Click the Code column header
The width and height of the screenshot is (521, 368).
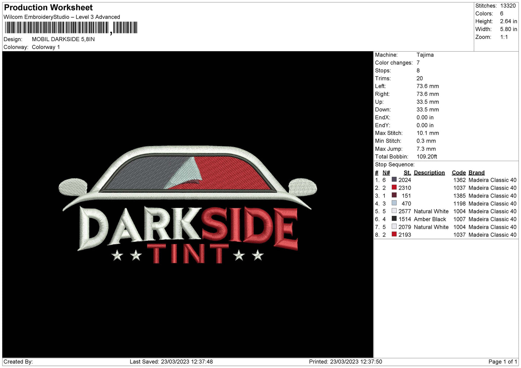[x=459, y=173]
